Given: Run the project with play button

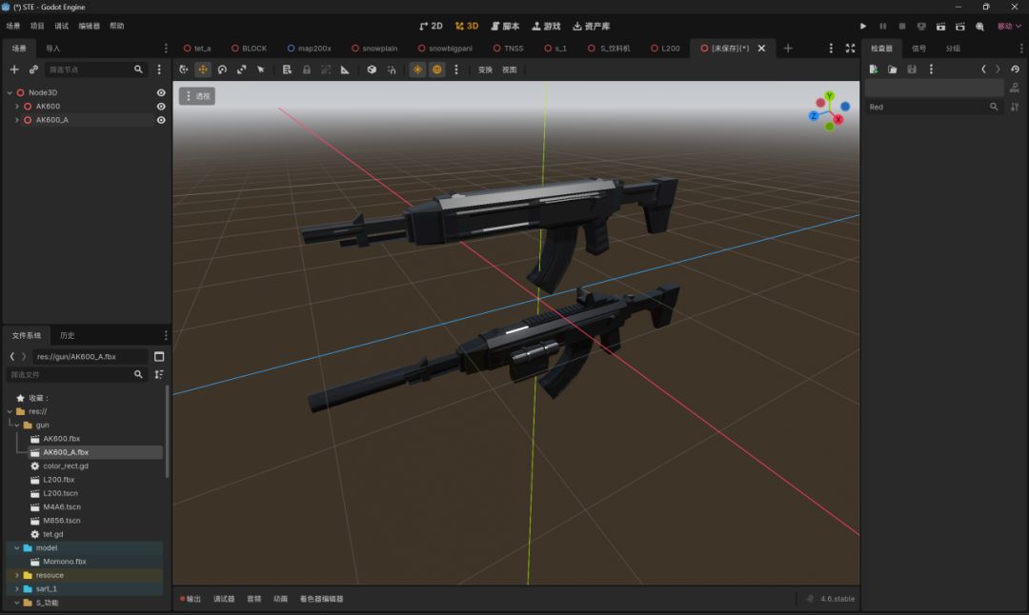Looking at the screenshot, I should pos(863,27).
